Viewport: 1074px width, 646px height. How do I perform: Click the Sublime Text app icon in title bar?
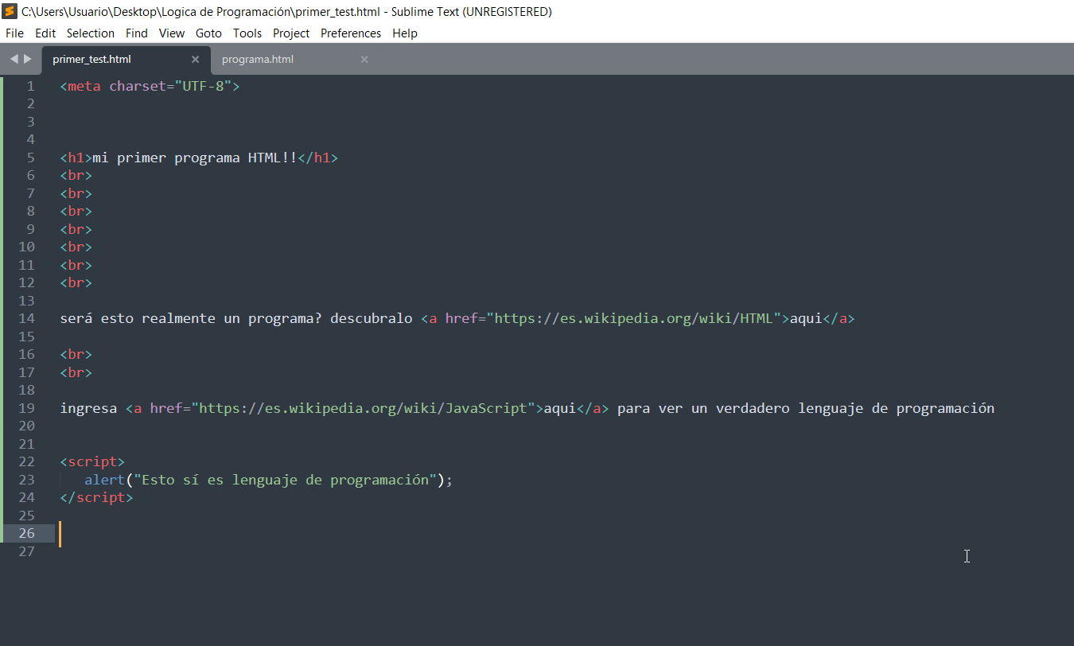pyautogui.click(x=10, y=11)
